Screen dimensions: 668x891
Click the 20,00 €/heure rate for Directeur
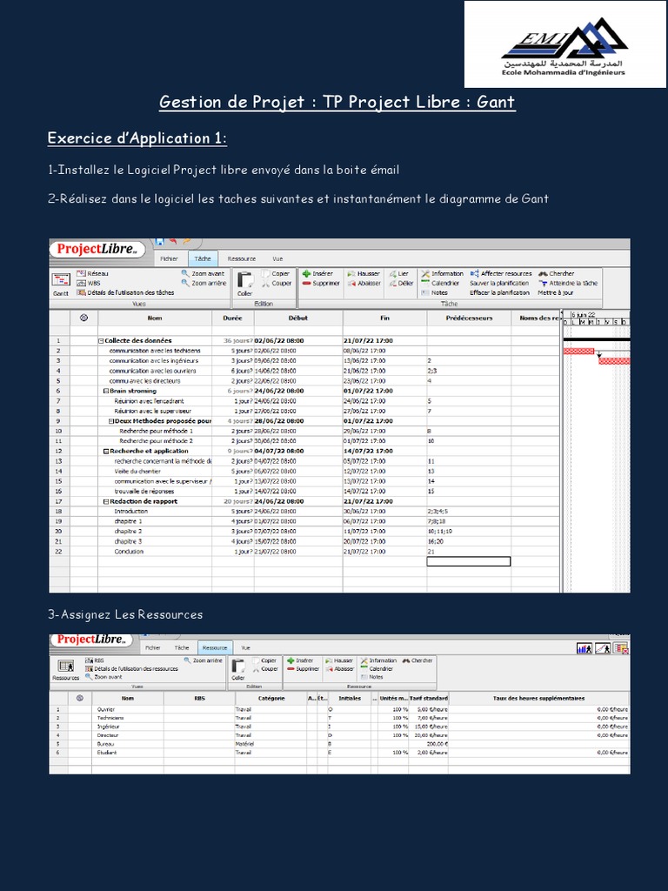point(429,735)
